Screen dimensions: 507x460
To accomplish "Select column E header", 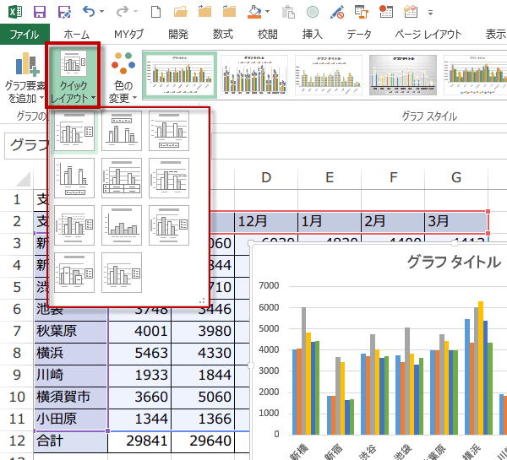I will pyautogui.click(x=330, y=177).
